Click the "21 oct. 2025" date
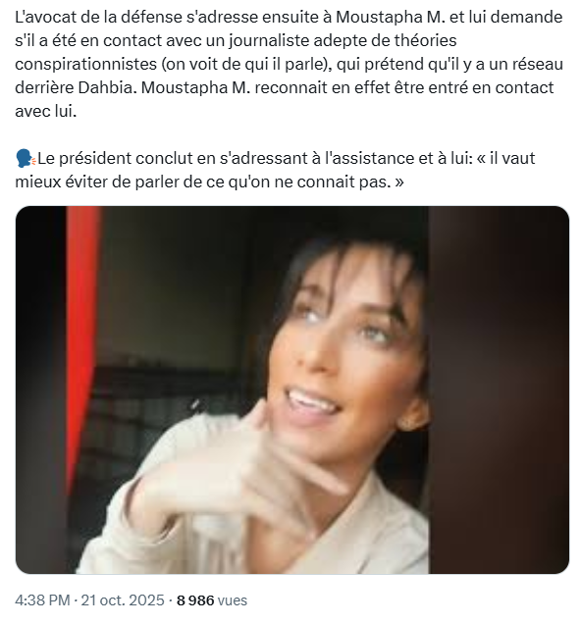581x625 pixels. pos(123,600)
